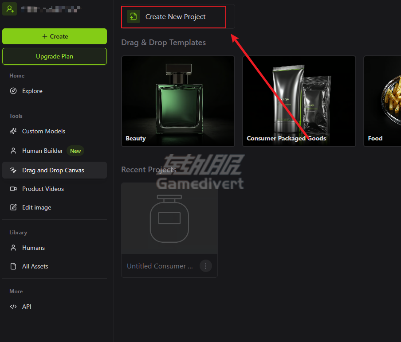
Task: Click Create New Project text
Action: [x=176, y=17]
